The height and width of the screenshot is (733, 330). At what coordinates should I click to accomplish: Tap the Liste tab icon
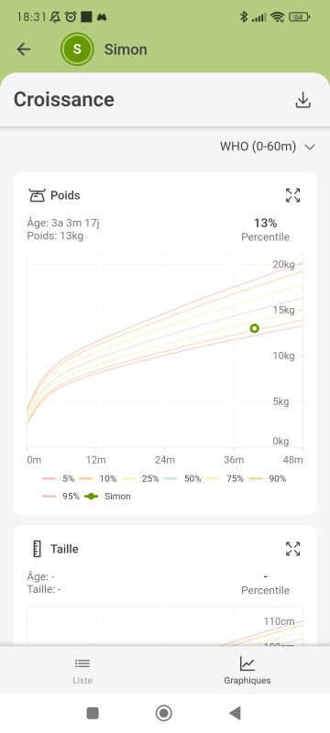[82, 663]
